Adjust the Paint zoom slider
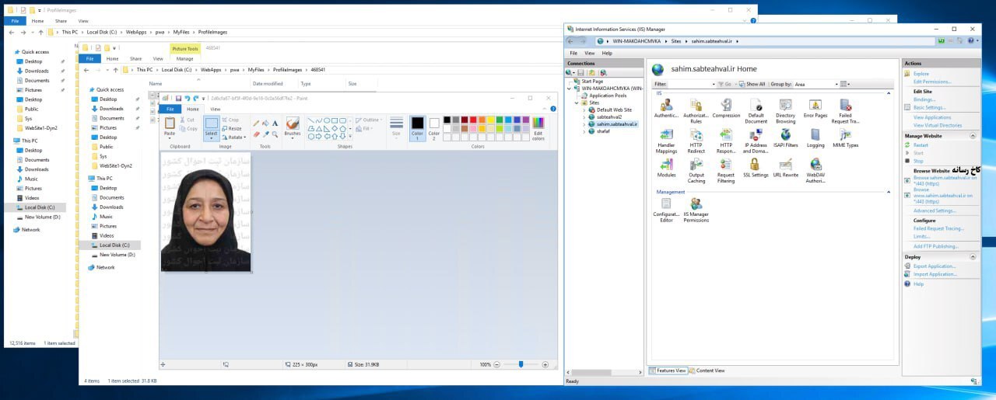 click(x=521, y=364)
